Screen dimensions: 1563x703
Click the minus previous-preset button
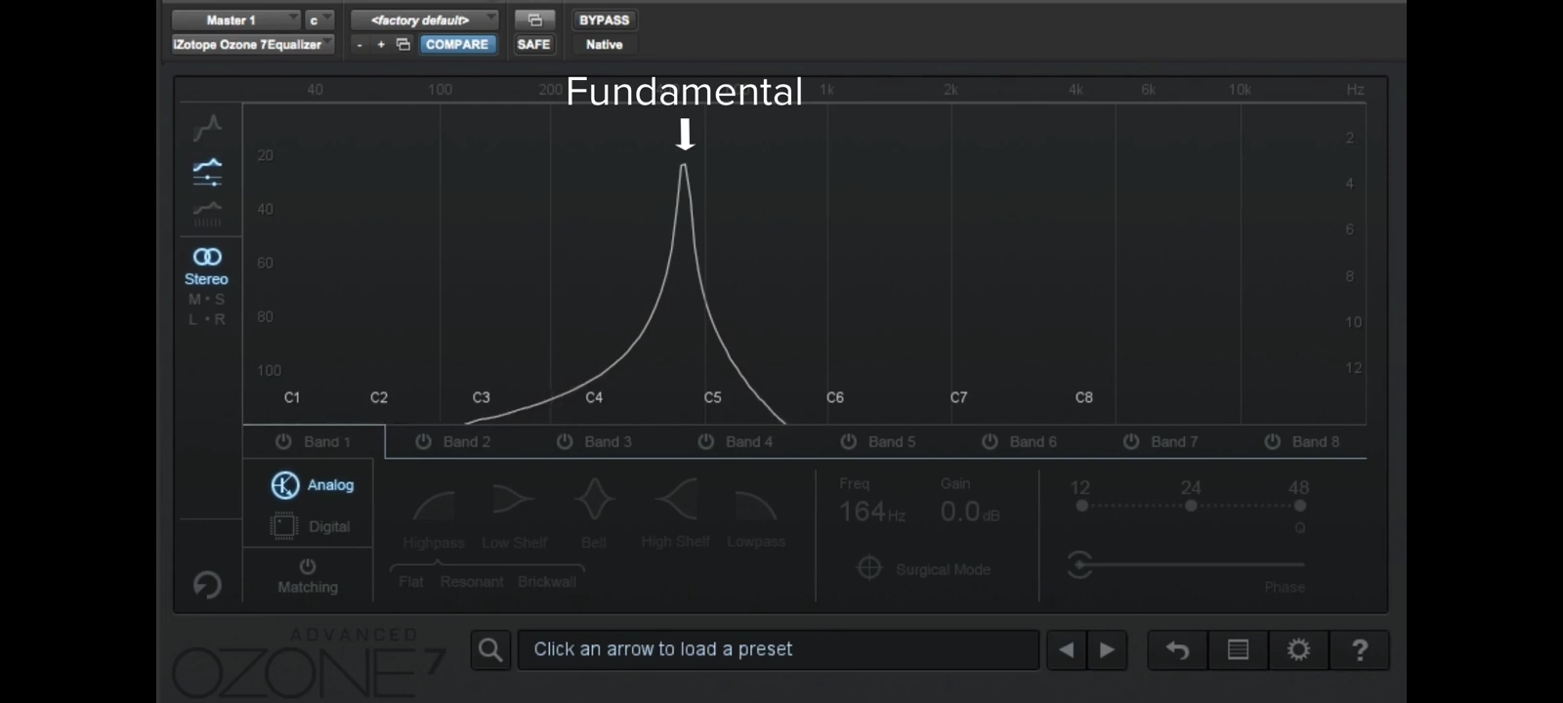pos(359,44)
